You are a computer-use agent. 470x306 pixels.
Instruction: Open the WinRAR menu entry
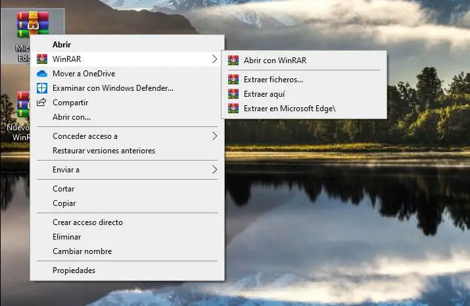[x=128, y=59]
